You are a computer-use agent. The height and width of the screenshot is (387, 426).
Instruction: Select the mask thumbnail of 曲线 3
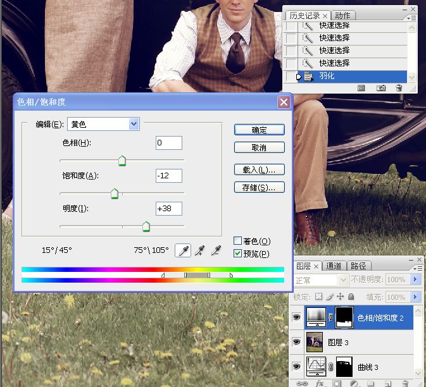344,367
